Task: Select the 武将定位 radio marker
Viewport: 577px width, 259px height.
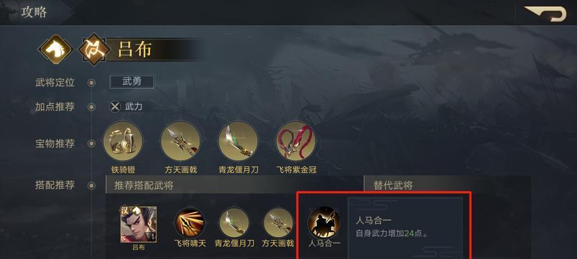Action: pos(92,83)
